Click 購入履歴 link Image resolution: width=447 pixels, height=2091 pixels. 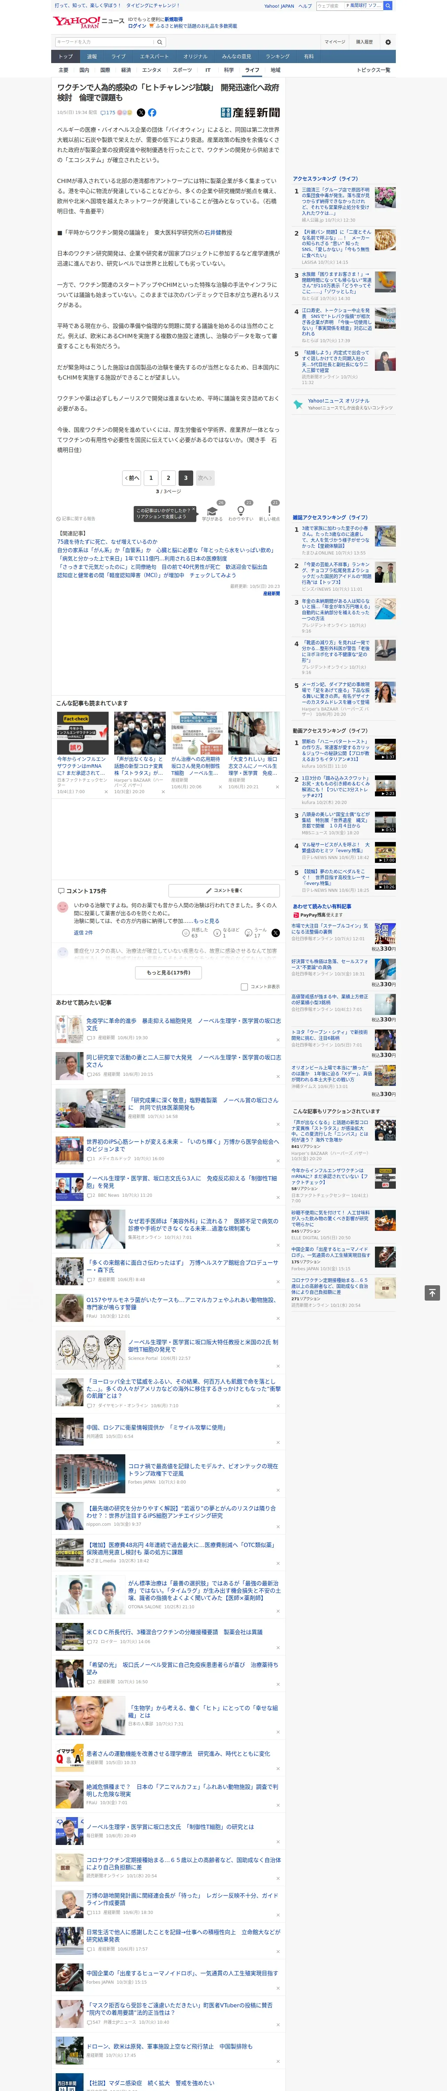coord(364,41)
